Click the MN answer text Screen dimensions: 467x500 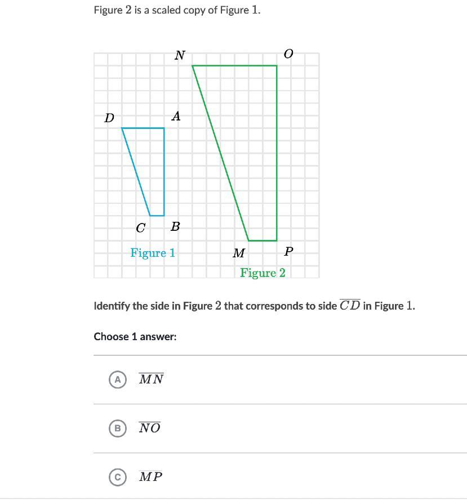[x=151, y=380]
